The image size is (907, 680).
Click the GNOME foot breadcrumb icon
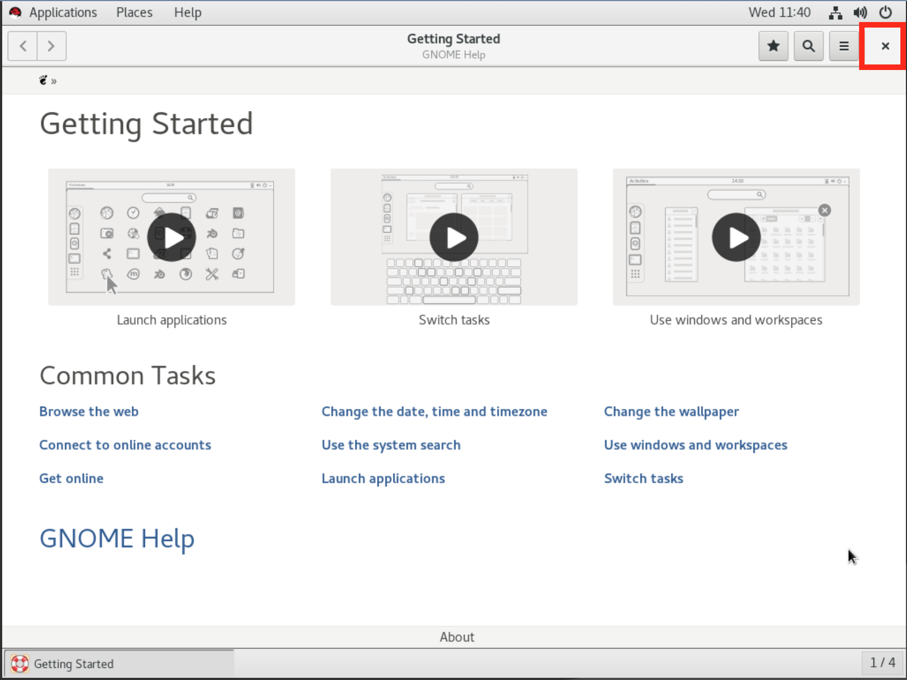point(44,80)
